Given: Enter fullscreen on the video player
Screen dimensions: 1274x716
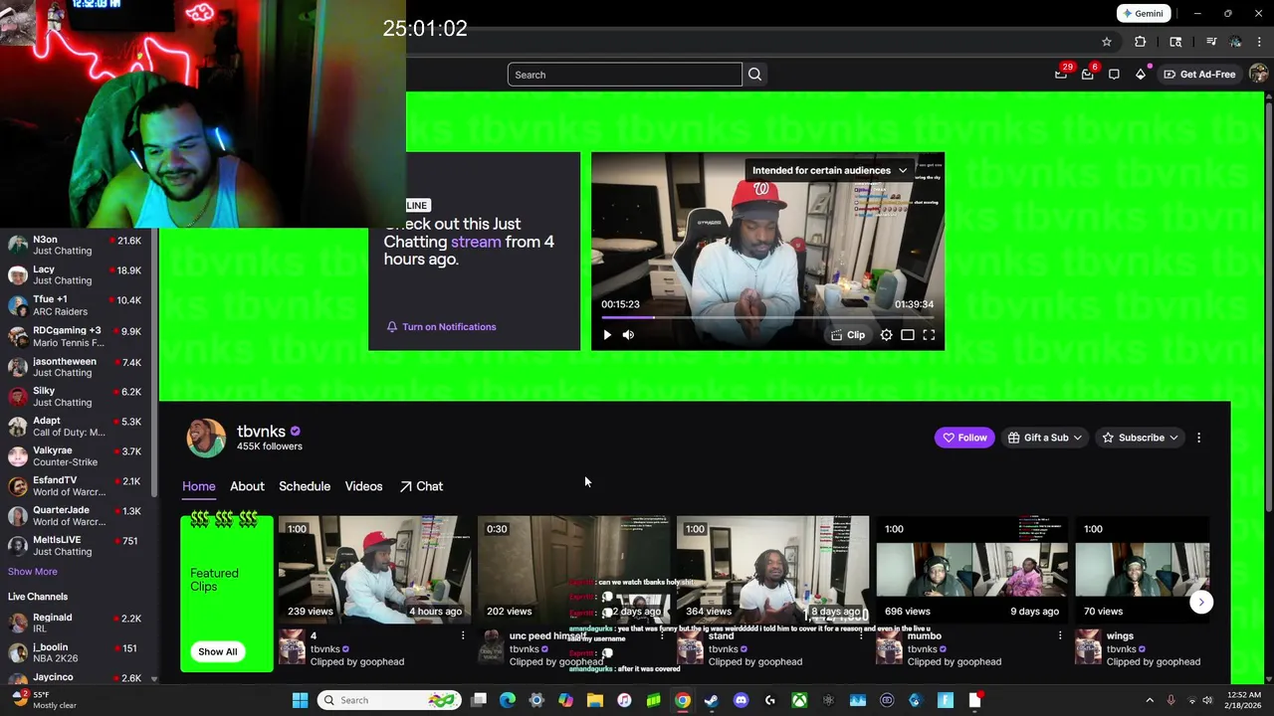Looking at the screenshot, I should [929, 335].
